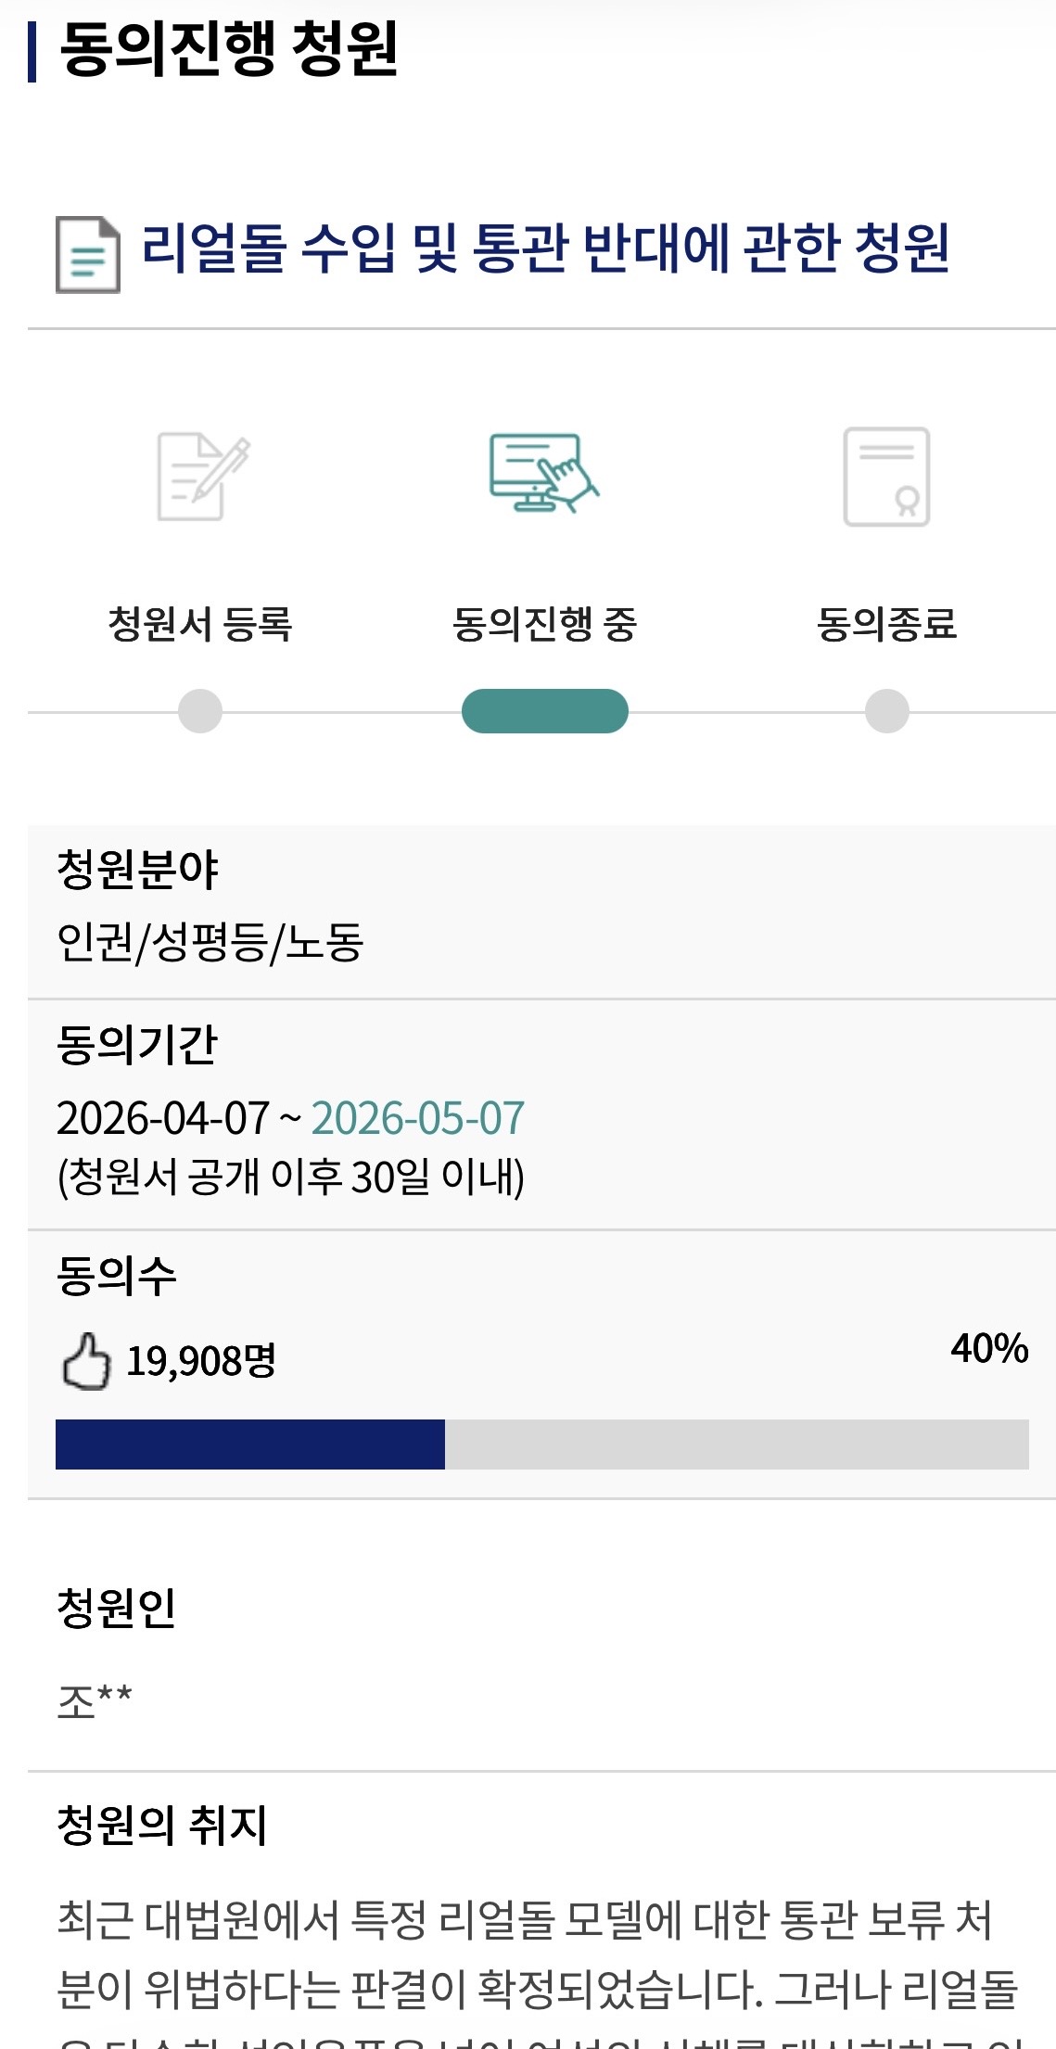The width and height of the screenshot is (1056, 2049).
Task: Click the thumbs-up icon next to 19,908명
Action: [x=85, y=1362]
